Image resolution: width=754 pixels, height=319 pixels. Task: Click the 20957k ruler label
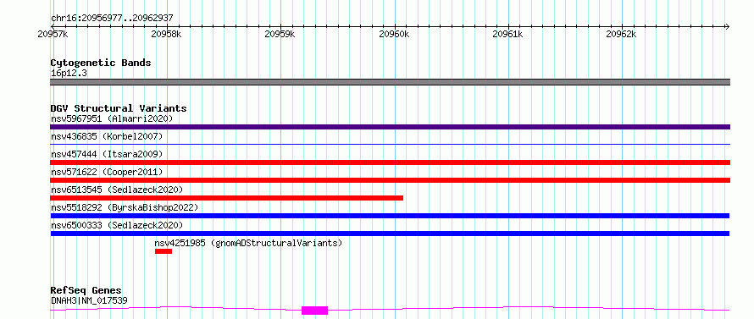(x=53, y=34)
